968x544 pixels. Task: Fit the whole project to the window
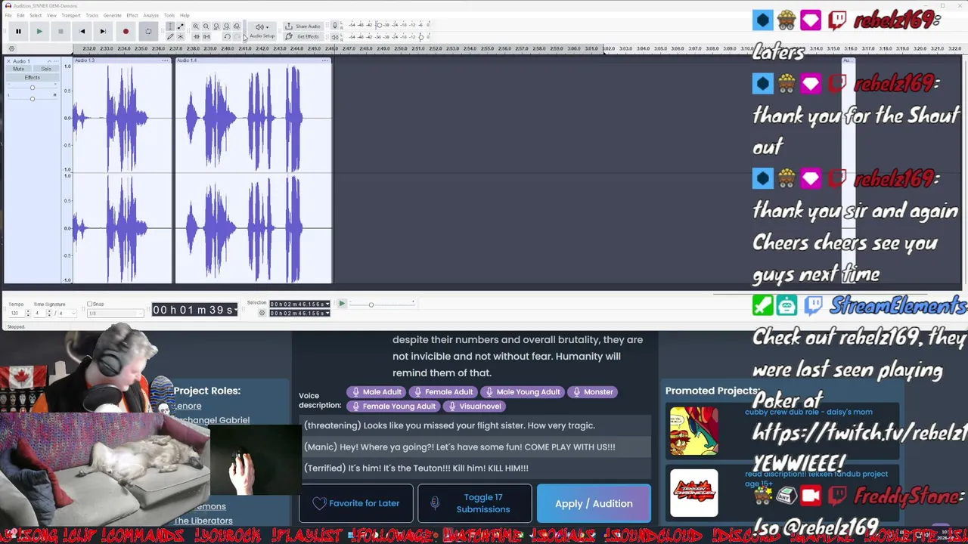point(226,26)
